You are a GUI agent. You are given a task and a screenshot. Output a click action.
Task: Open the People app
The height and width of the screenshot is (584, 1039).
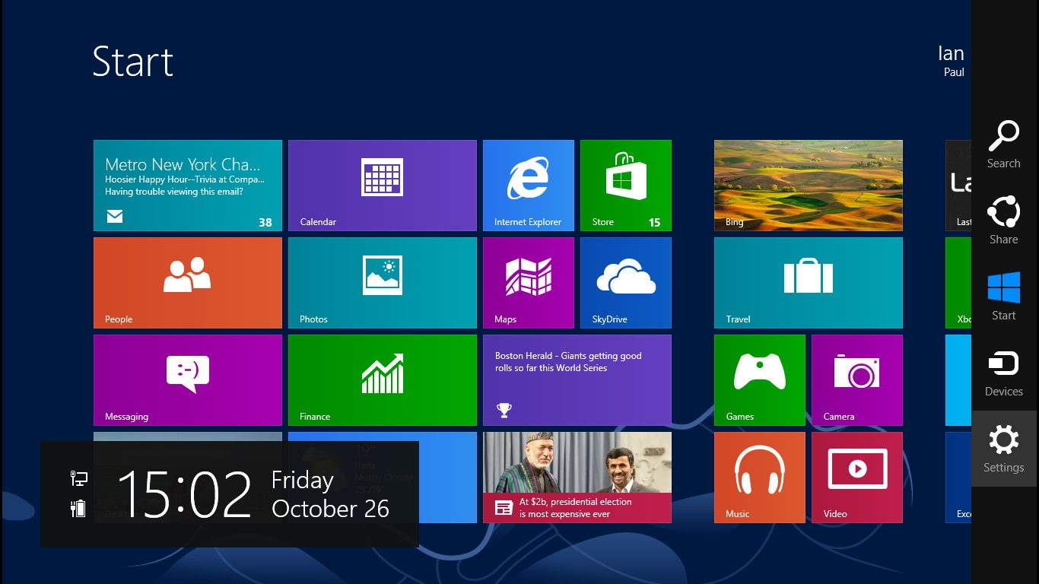click(187, 282)
